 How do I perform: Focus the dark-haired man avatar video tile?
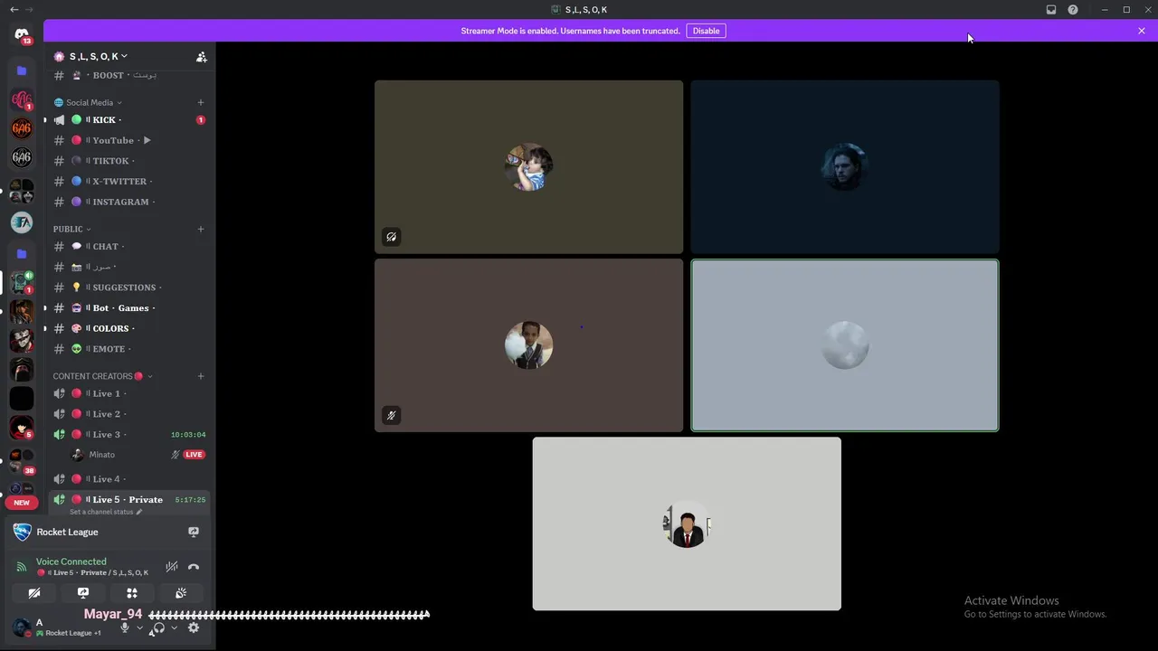click(x=845, y=166)
